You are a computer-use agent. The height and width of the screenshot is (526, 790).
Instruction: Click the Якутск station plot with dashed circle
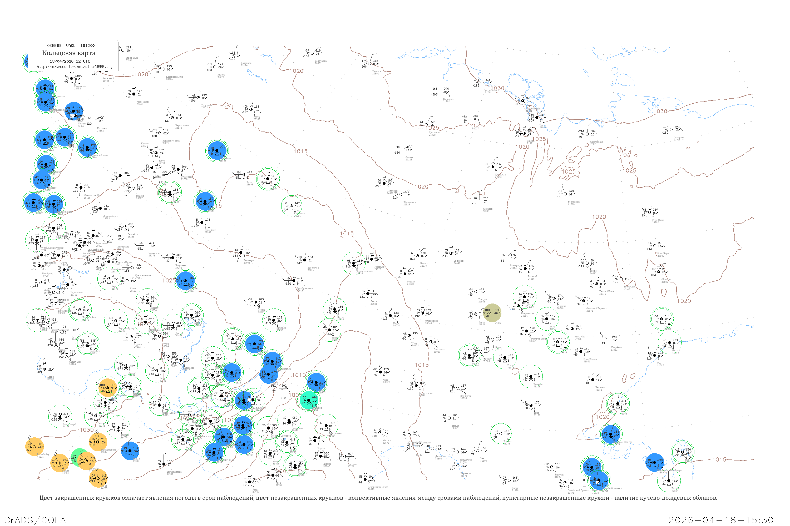tap(524, 297)
